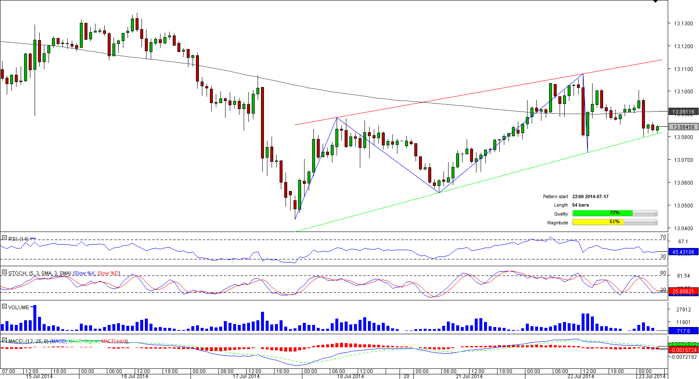Click the RSI (14) label
The height and width of the screenshot is (379, 699).
pyautogui.click(x=19, y=239)
